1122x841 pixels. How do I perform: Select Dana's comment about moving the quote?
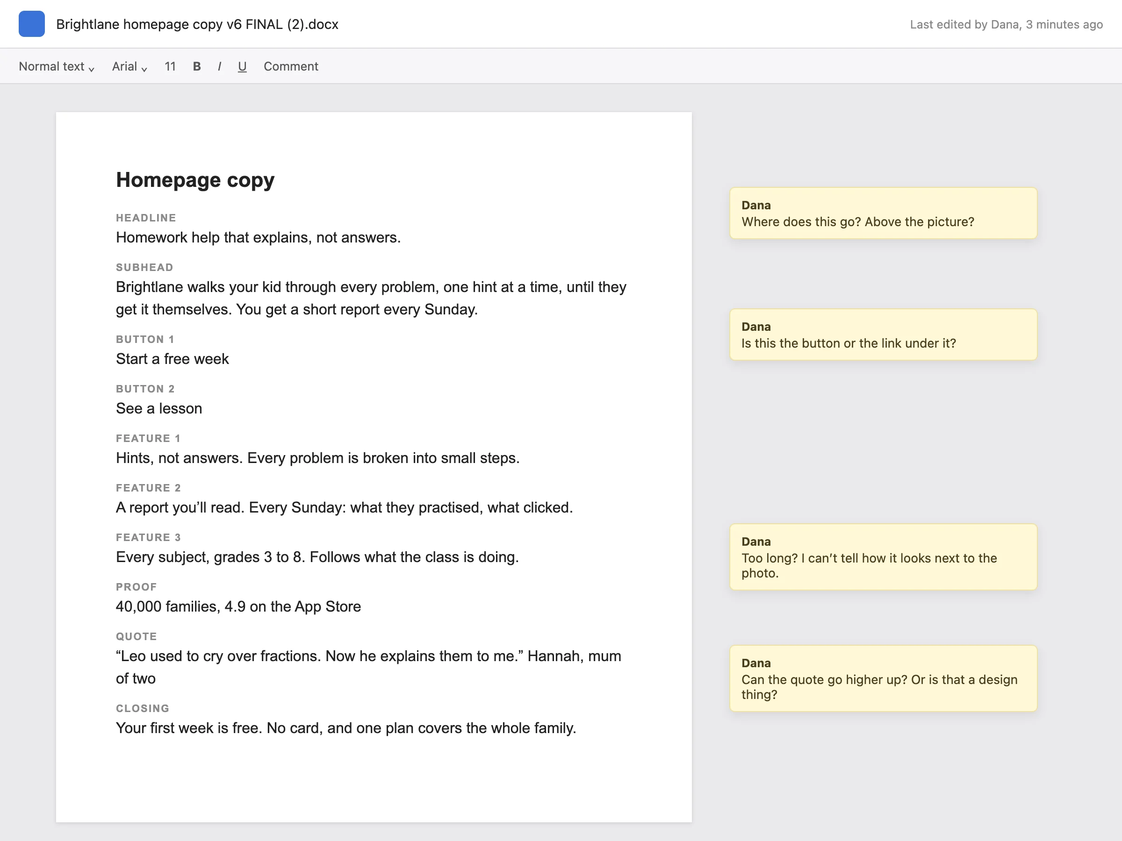click(x=883, y=678)
